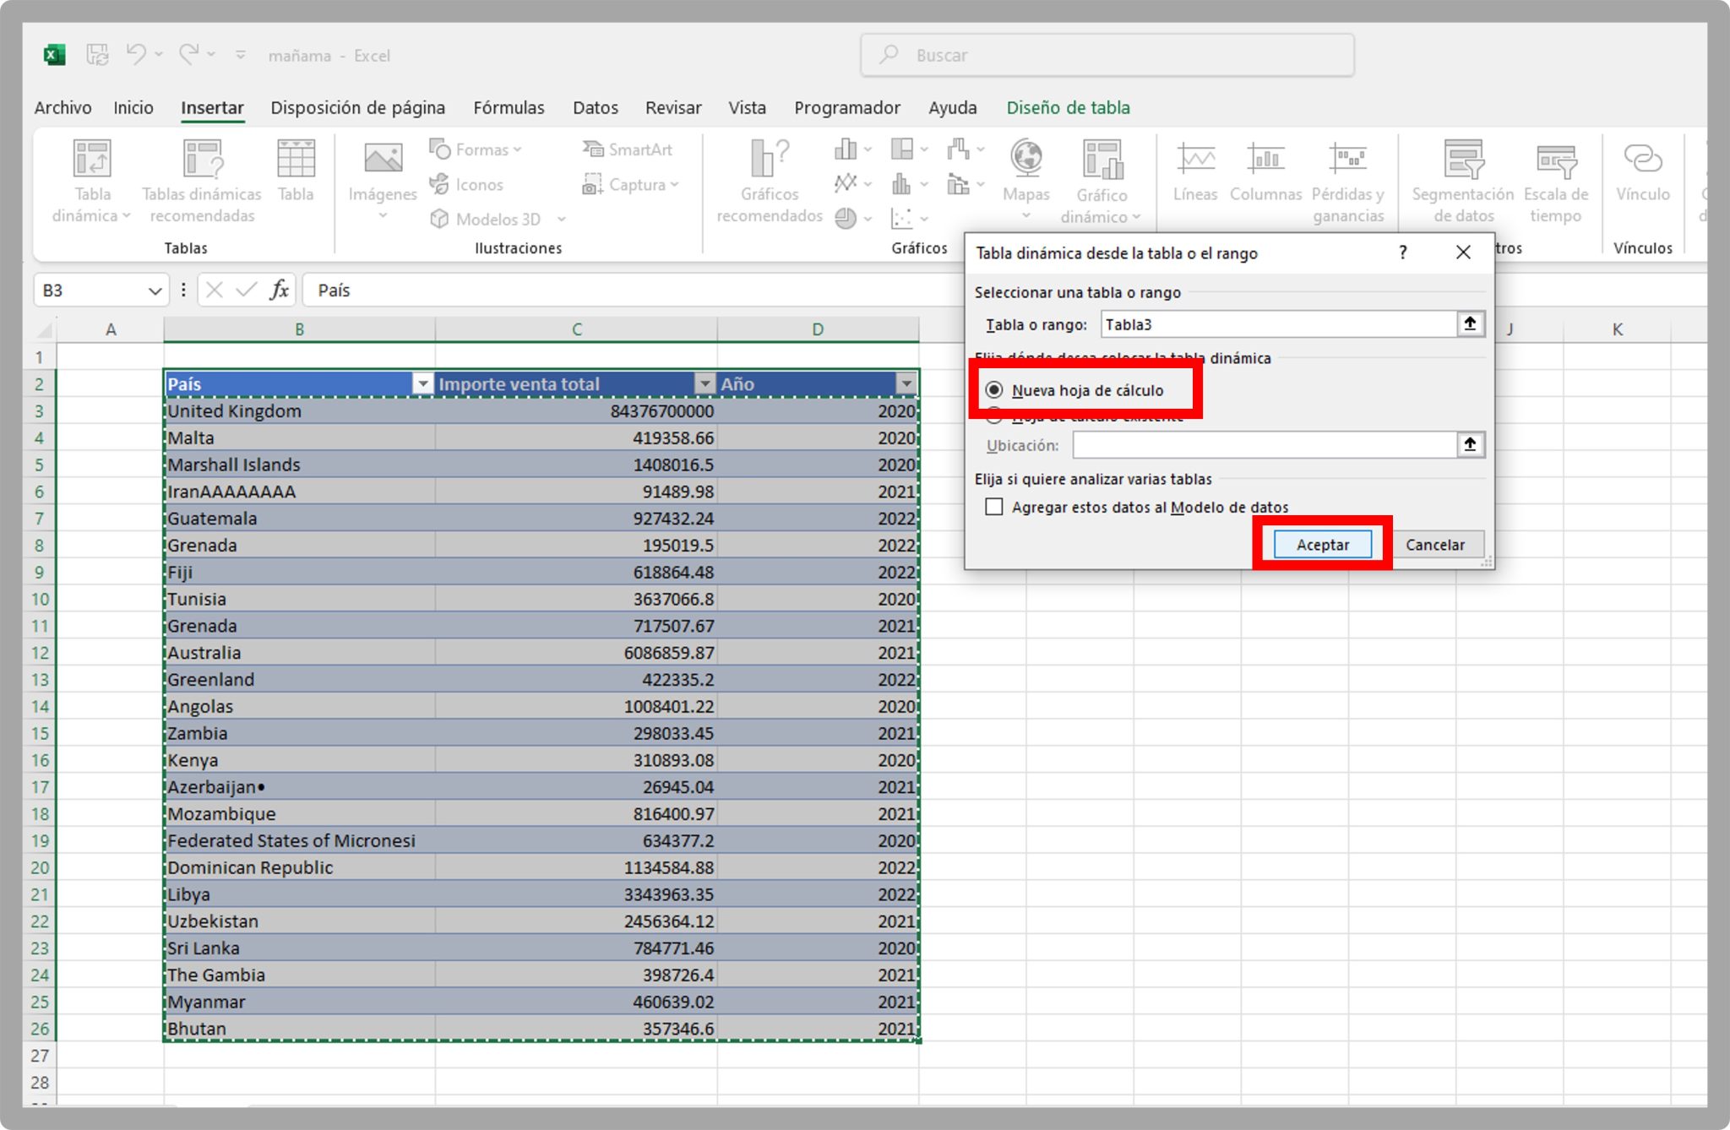Open the País column filter
Screen dimensions: 1730x1130
coord(422,383)
